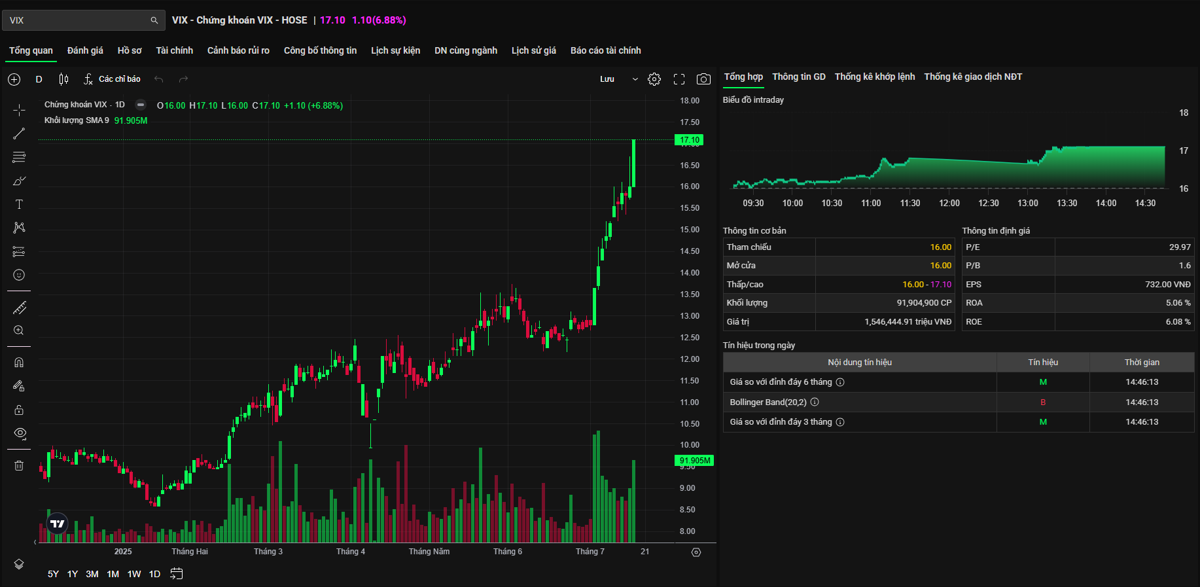Select the ruler measure tool

(19, 307)
